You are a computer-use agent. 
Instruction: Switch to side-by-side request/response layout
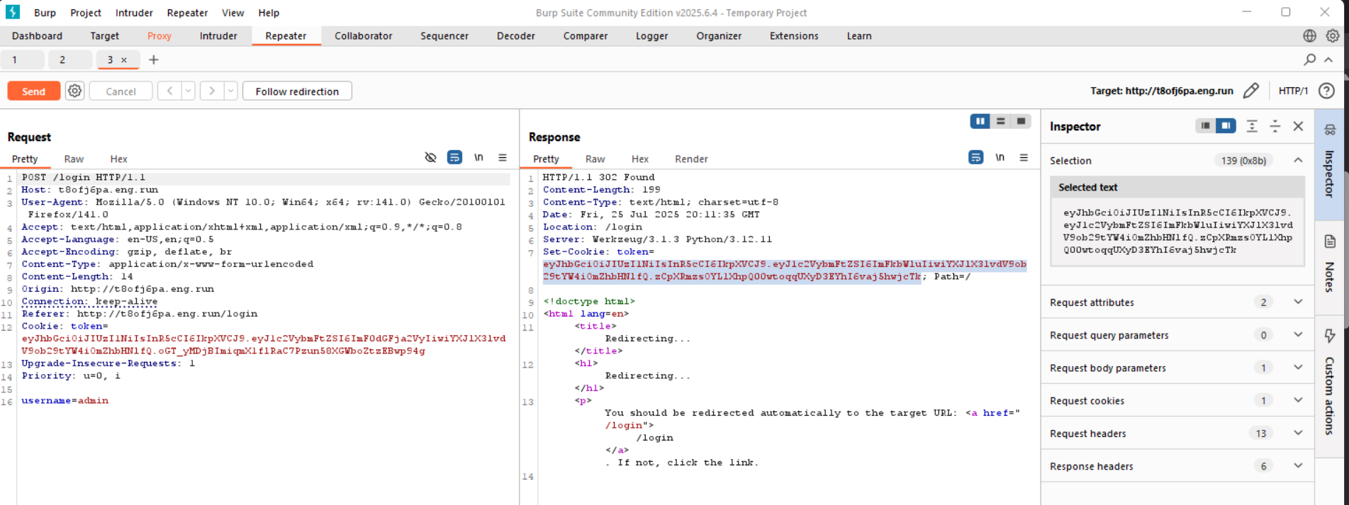[980, 121]
